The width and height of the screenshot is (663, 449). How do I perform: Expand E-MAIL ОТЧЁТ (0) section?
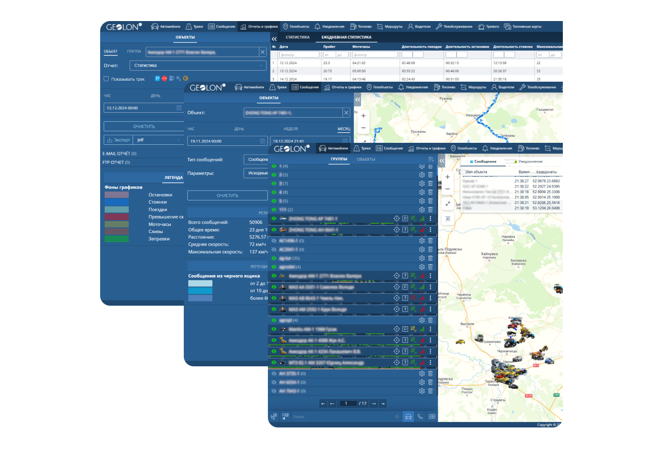(120, 154)
